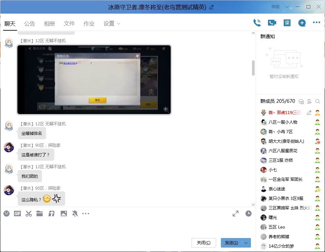Screen dimensions: 325x252
Task: Open the send button dropdown arrow
Action: click(246, 243)
